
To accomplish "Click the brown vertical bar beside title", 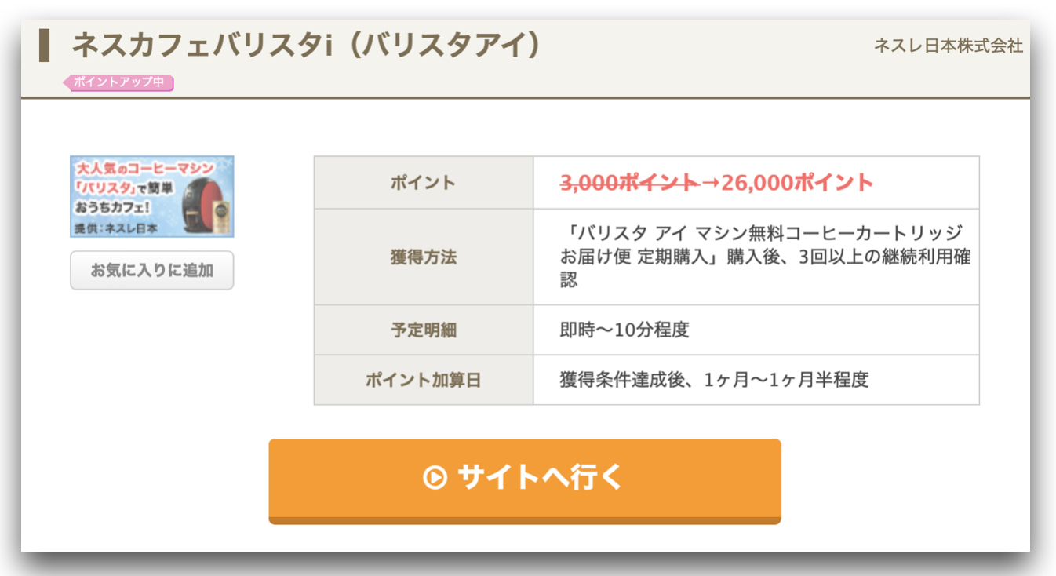I will tap(45, 45).
